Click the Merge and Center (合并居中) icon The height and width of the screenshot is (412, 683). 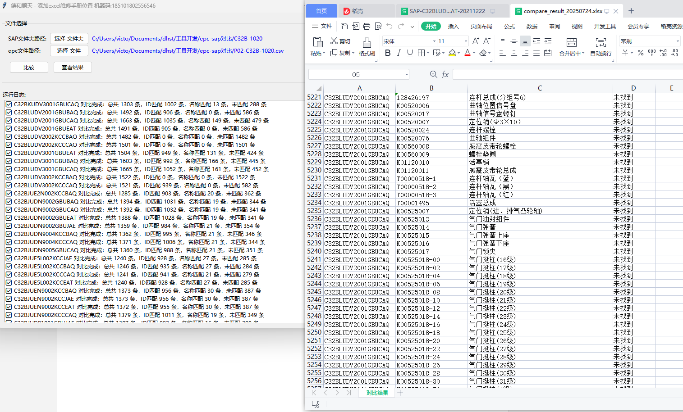coord(571,43)
